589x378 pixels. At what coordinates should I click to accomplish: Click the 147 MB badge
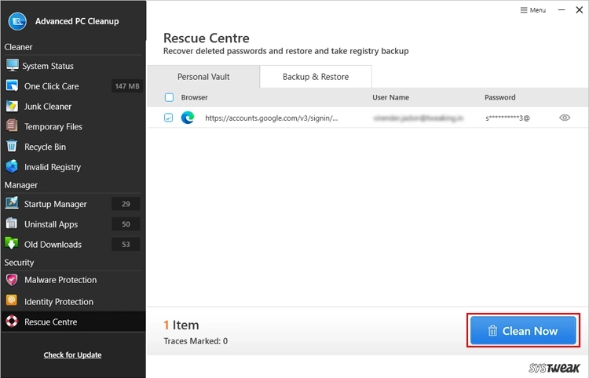coord(127,86)
